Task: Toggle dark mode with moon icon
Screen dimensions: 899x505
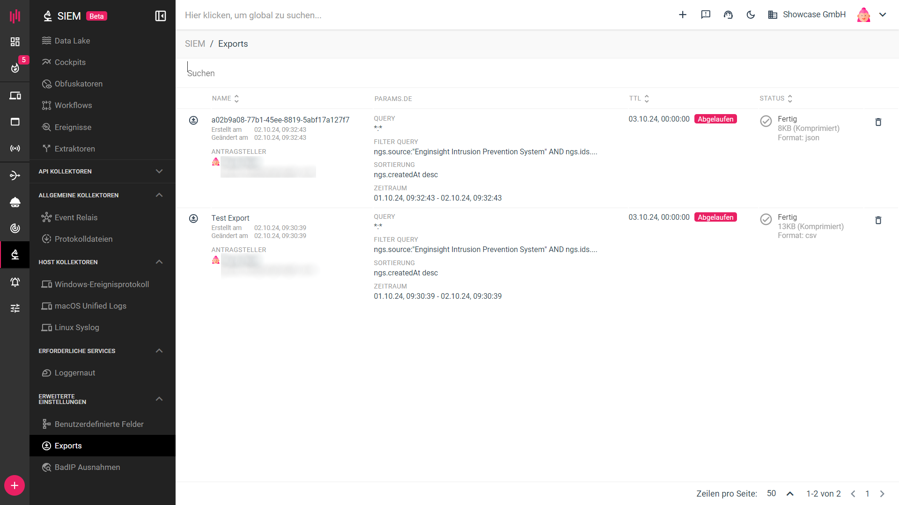Action: pos(751,14)
